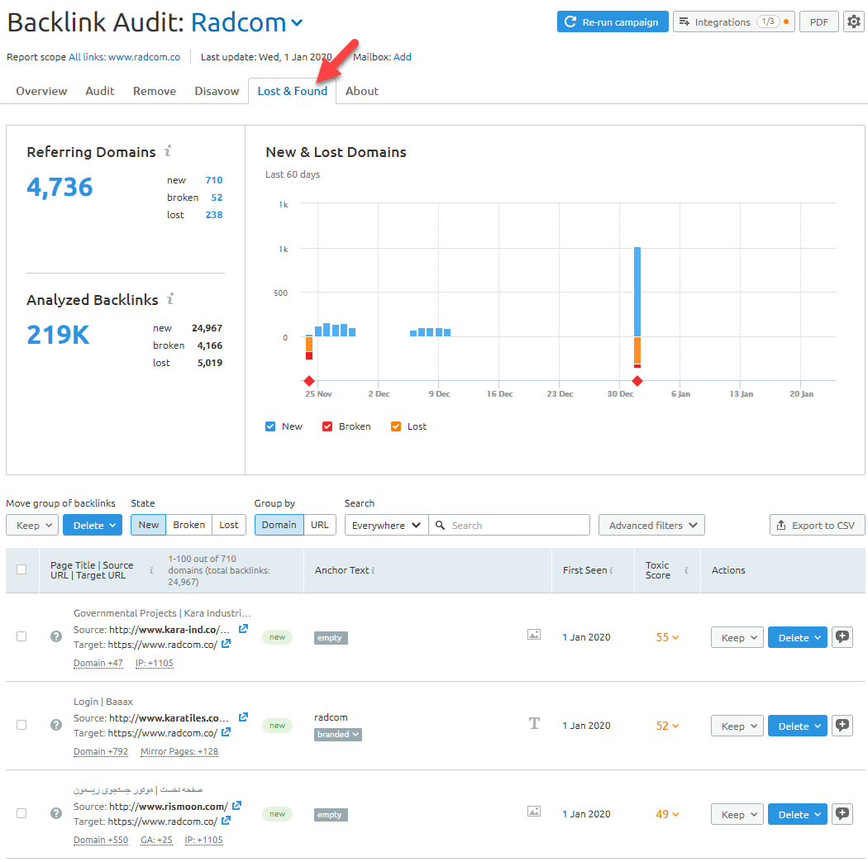Click the Re-run campaign button
Image resolution: width=868 pixels, height=862 pixels.
pos(612,22)
